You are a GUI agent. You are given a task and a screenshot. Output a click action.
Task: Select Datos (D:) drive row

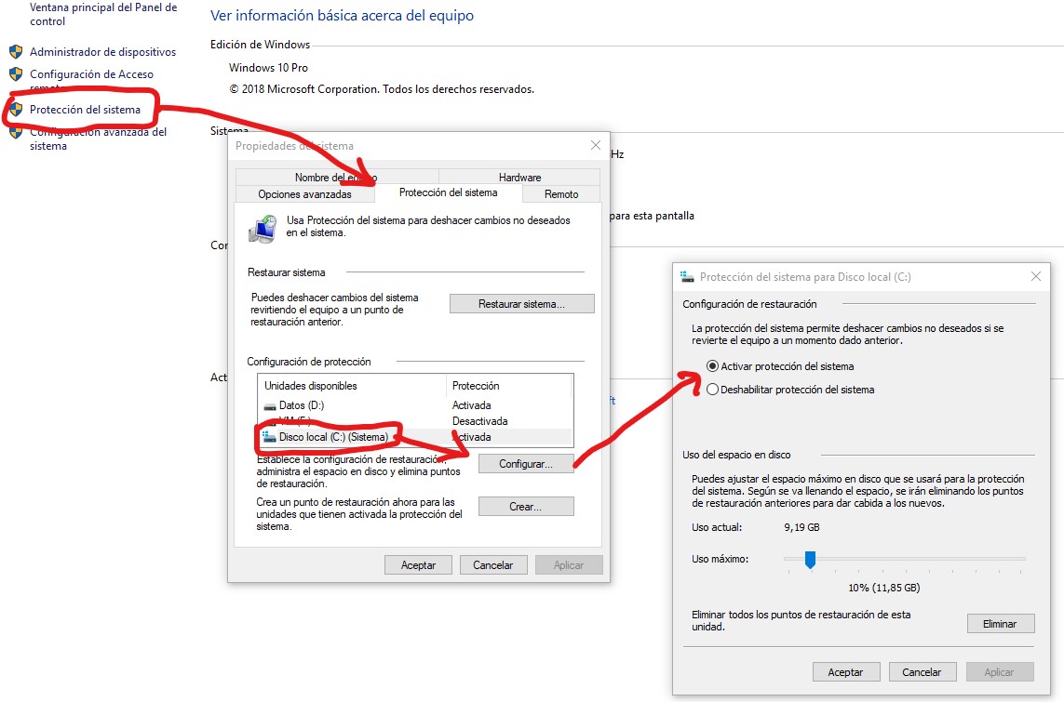[x=415, y=405]
